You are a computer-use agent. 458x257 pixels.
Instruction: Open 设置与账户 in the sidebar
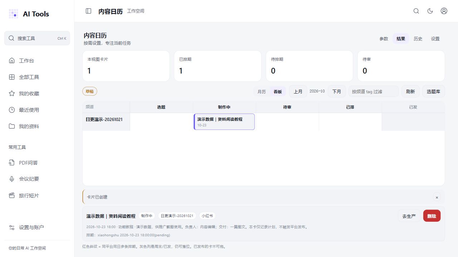(x=37, y=227)
